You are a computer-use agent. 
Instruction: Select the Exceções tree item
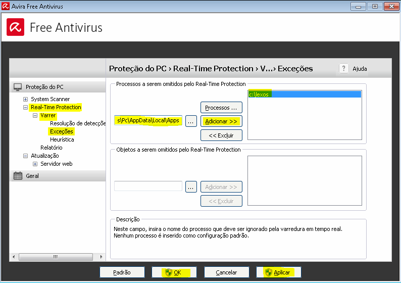click(x=62, y=131)
